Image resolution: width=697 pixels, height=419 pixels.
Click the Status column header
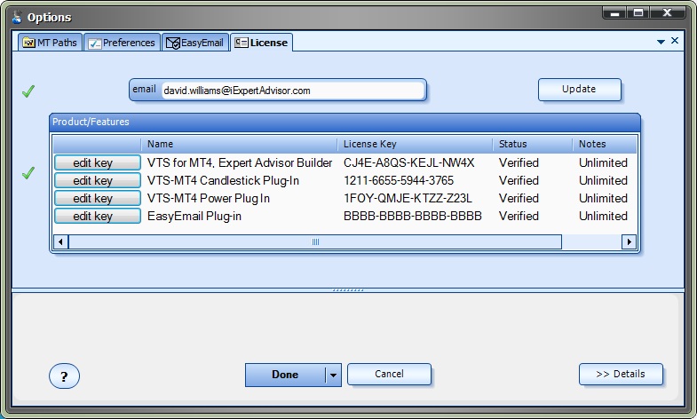(x=533, y=144)
